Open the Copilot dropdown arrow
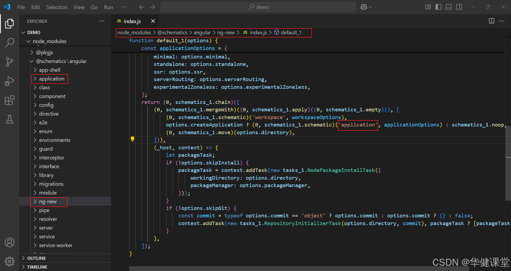511x271 pixels. coord(370,7)
